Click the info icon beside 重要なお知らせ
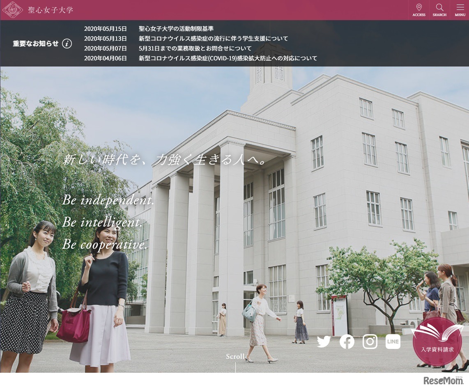Viewport: 469px width, 390px height. 67,44
